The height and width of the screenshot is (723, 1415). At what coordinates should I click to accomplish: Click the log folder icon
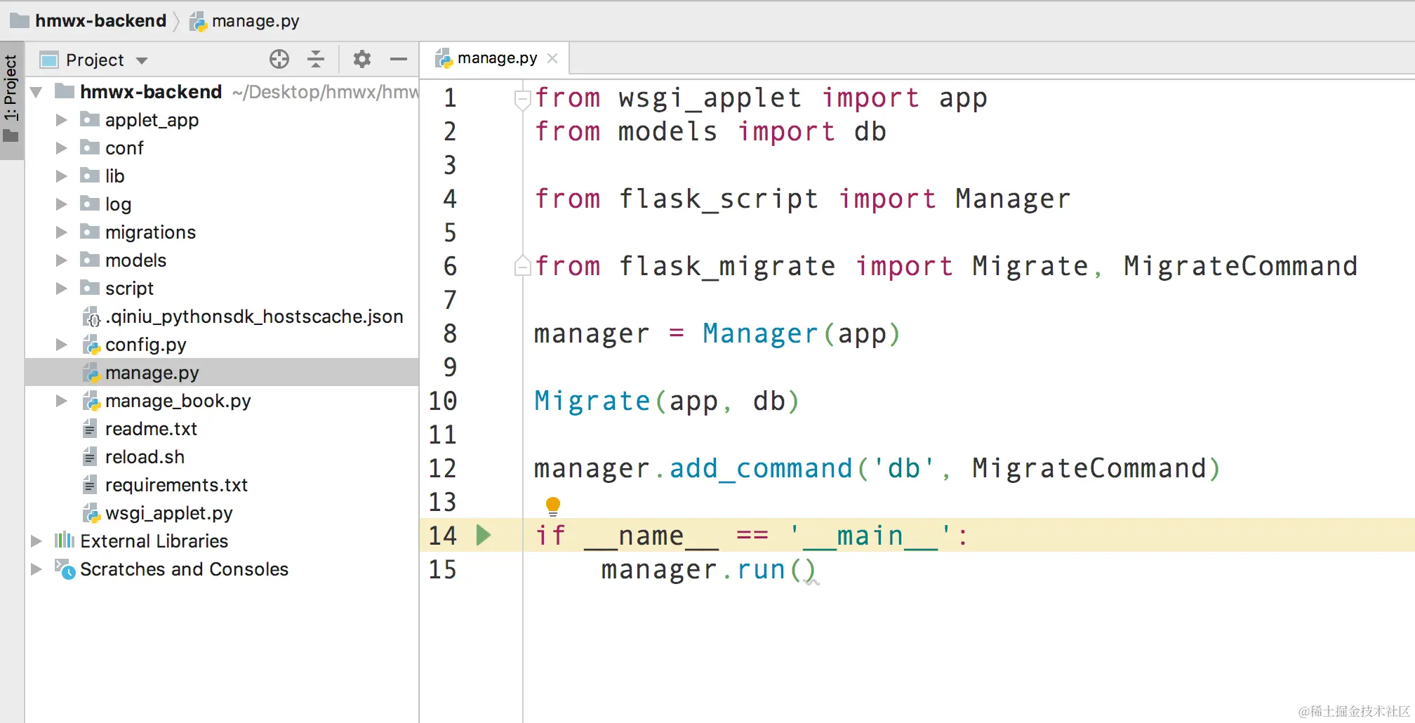click(90, 204)
